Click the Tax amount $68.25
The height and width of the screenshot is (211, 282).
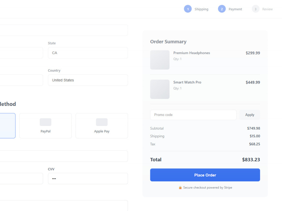[x=254, y=144]
